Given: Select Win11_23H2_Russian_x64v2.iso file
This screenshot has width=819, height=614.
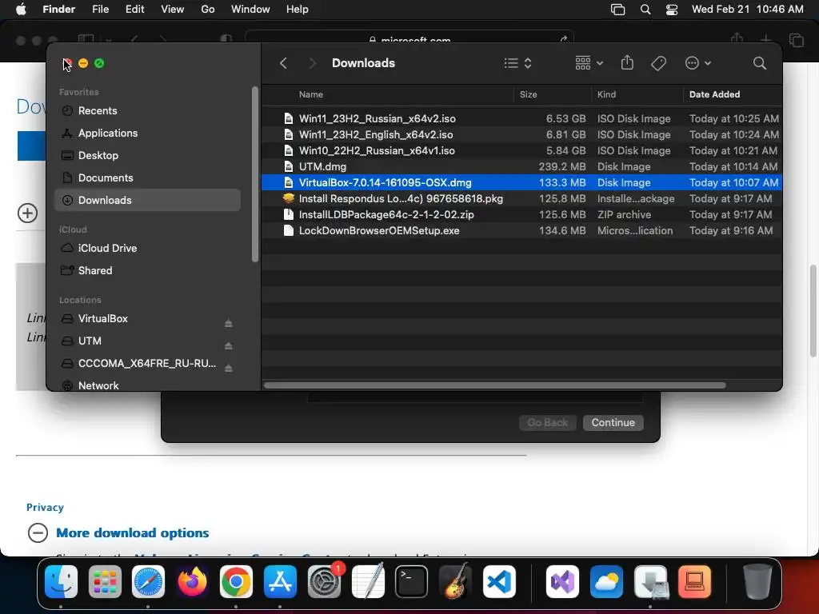Looking at the screenshot, I should coord(521,118).
